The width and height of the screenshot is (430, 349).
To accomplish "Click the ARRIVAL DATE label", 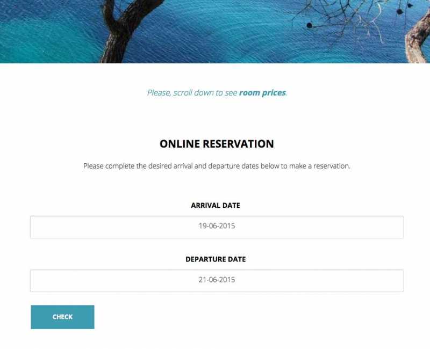I will (216, 206).
